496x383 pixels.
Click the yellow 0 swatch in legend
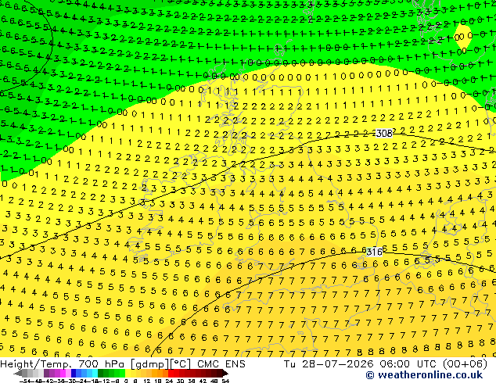click(128, 374)
